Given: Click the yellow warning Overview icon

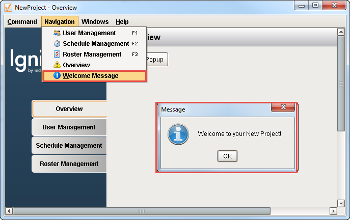Looking at the screenshot, I should (x=57, y=65).
